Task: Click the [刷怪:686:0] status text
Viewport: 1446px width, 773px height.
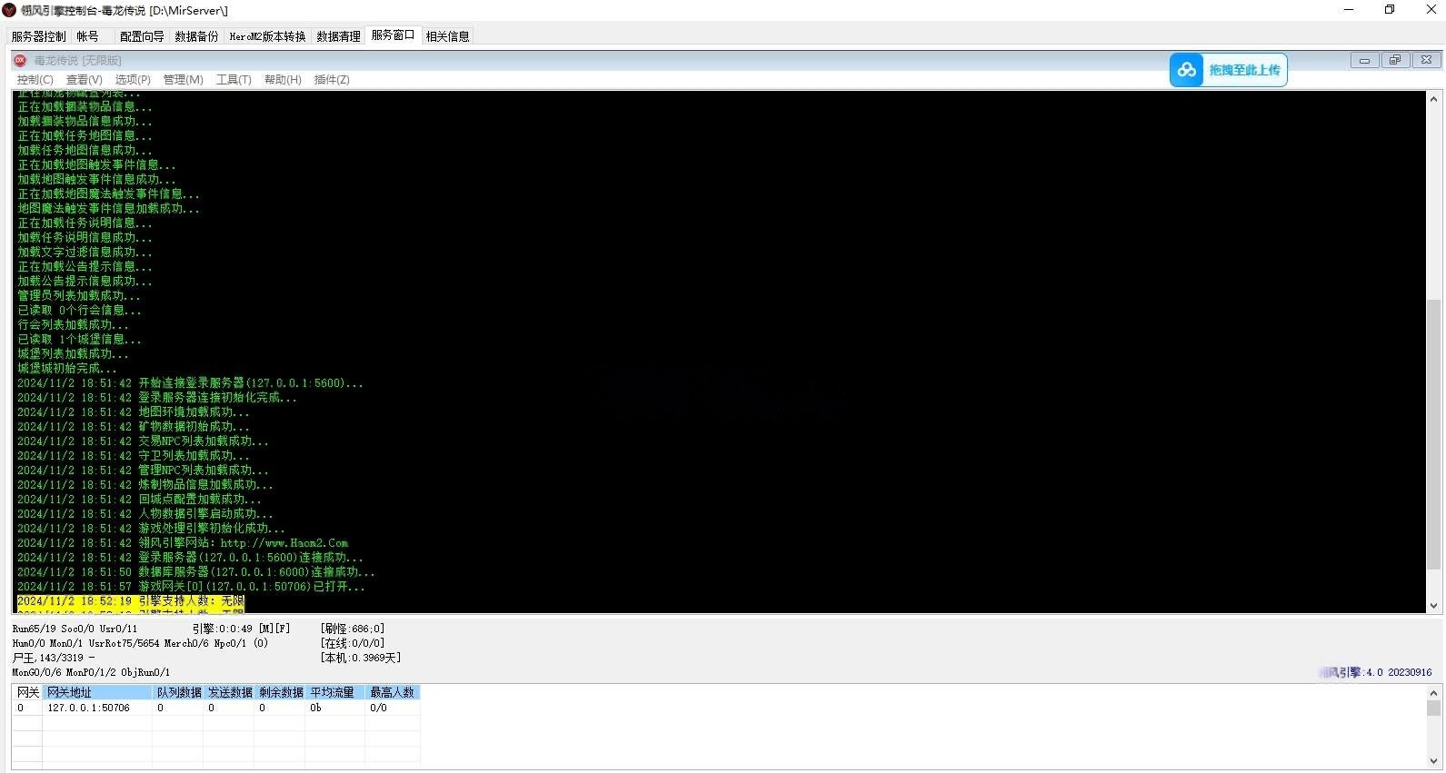Action: 353,629
